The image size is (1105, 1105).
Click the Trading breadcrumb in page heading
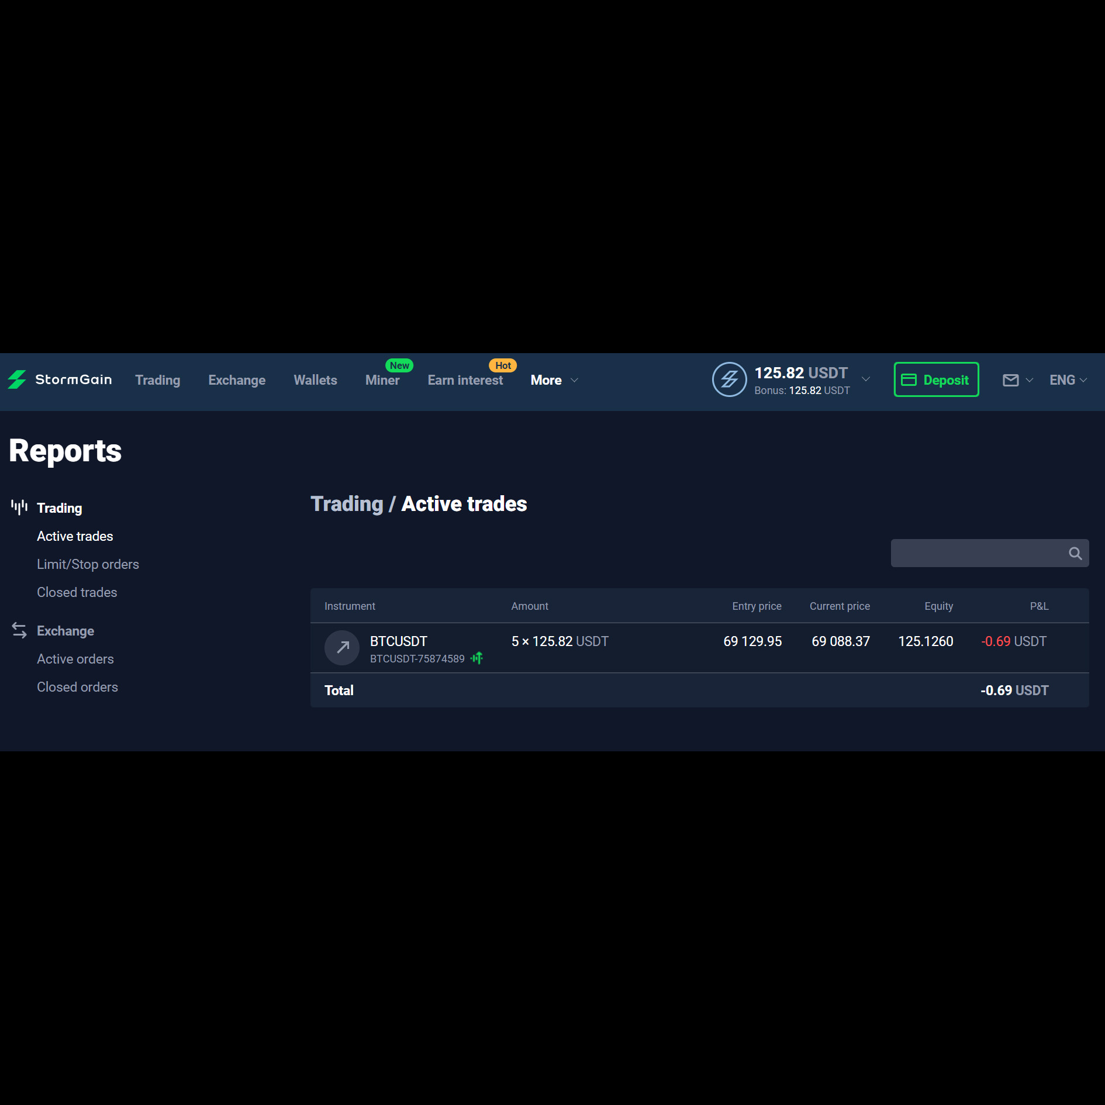(x=347, y=504)
